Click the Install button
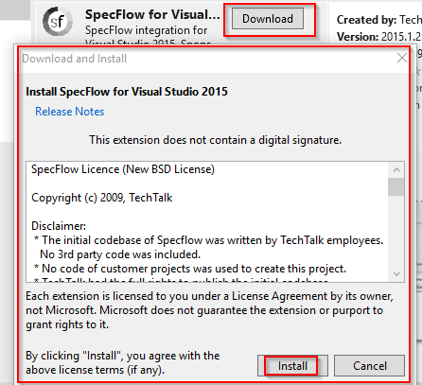This screenshot has height=385, width=422. [292, 366]
